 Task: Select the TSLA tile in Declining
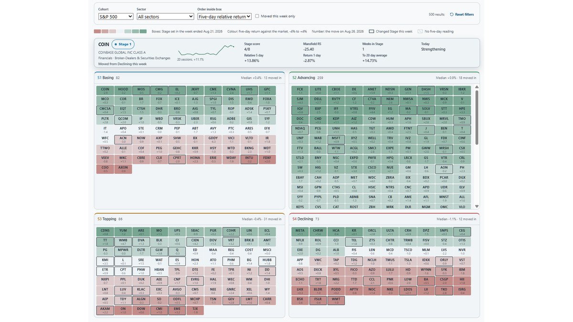[x=408, y=261]
